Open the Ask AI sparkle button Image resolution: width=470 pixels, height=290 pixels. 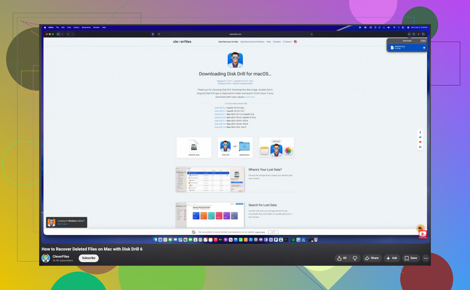point(392,258)
